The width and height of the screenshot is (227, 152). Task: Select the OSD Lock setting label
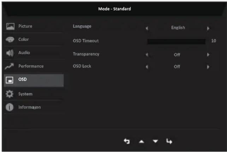pos(82,66)
